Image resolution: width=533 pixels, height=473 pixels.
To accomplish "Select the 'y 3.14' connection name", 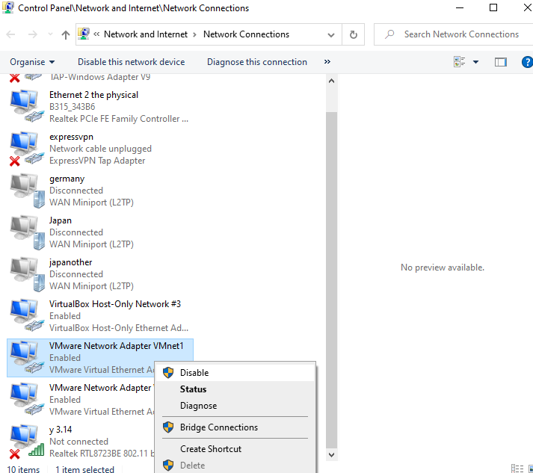I will coord(61,430).
